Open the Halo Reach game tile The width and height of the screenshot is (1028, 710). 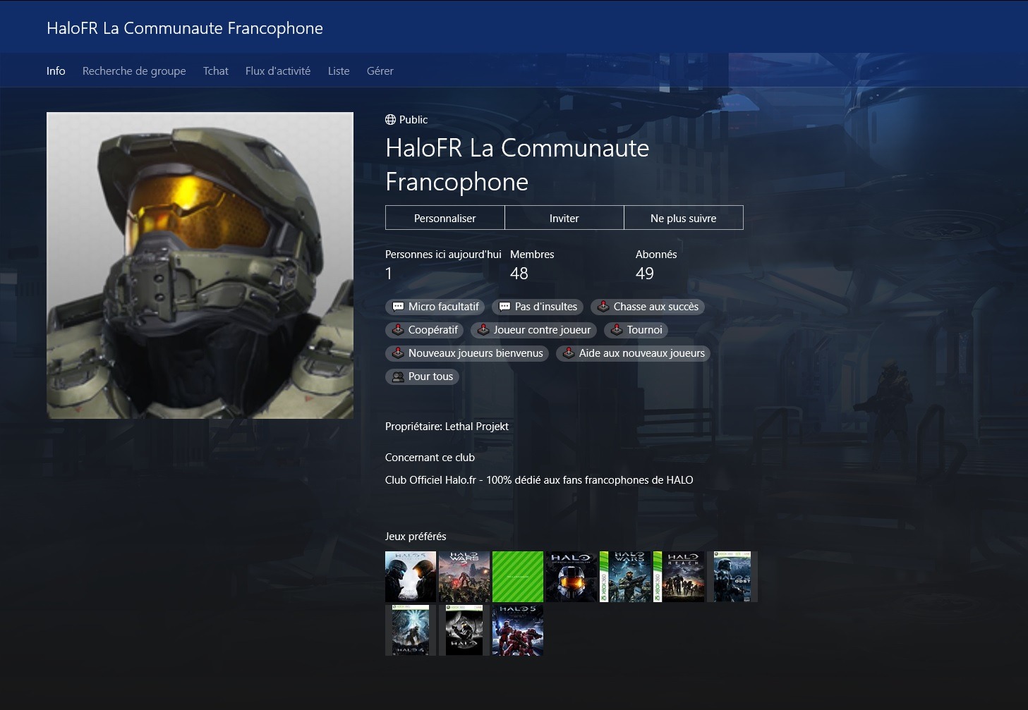pyautogui.click(x=678, y=577)
